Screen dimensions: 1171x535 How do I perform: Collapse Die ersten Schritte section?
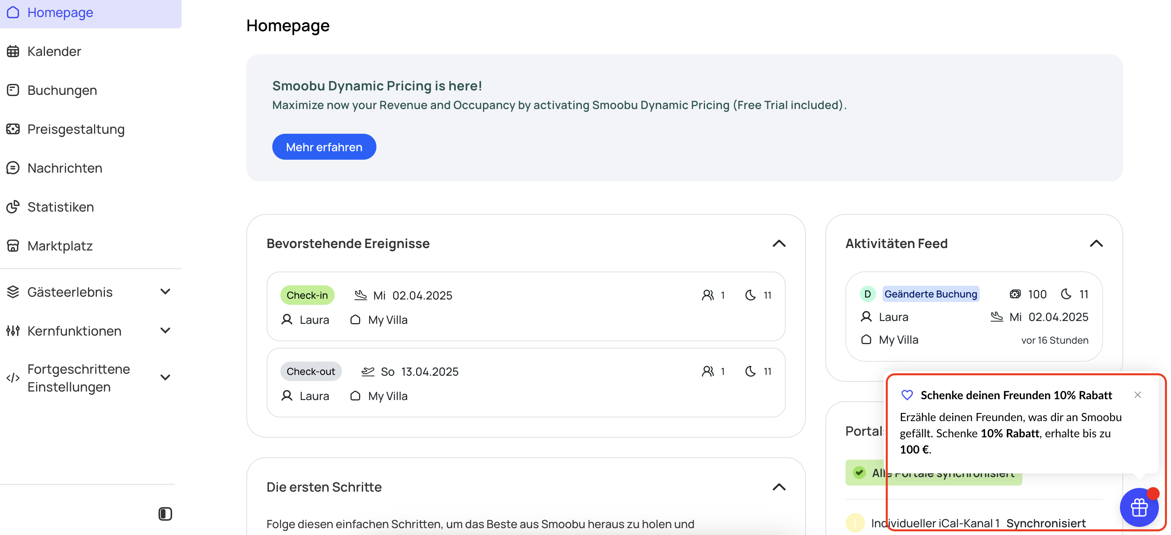[779, 487]
